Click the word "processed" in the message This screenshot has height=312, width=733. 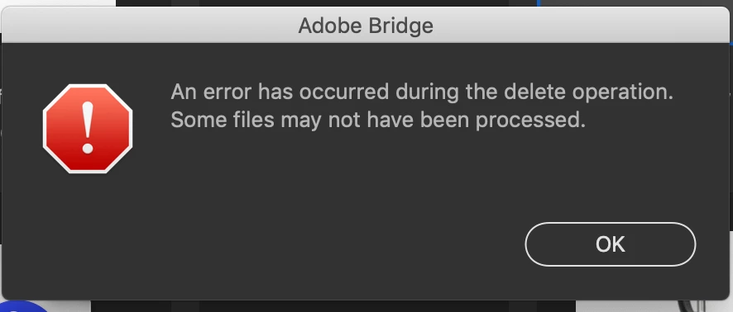click(530, 121)
